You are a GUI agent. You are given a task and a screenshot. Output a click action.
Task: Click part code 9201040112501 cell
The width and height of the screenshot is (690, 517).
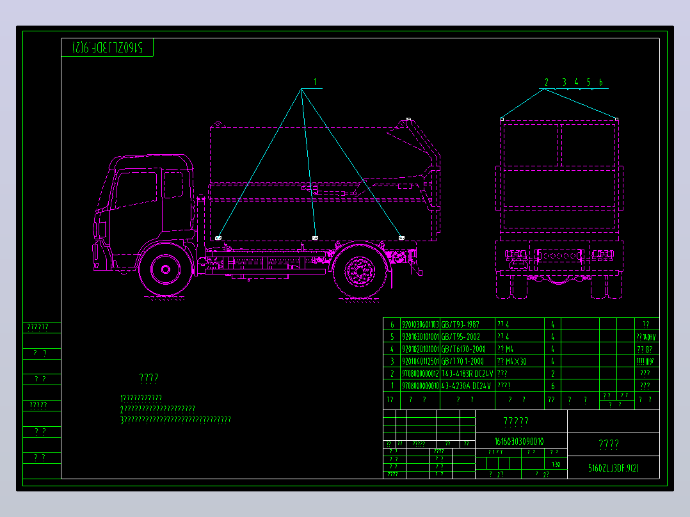point(421,362)
